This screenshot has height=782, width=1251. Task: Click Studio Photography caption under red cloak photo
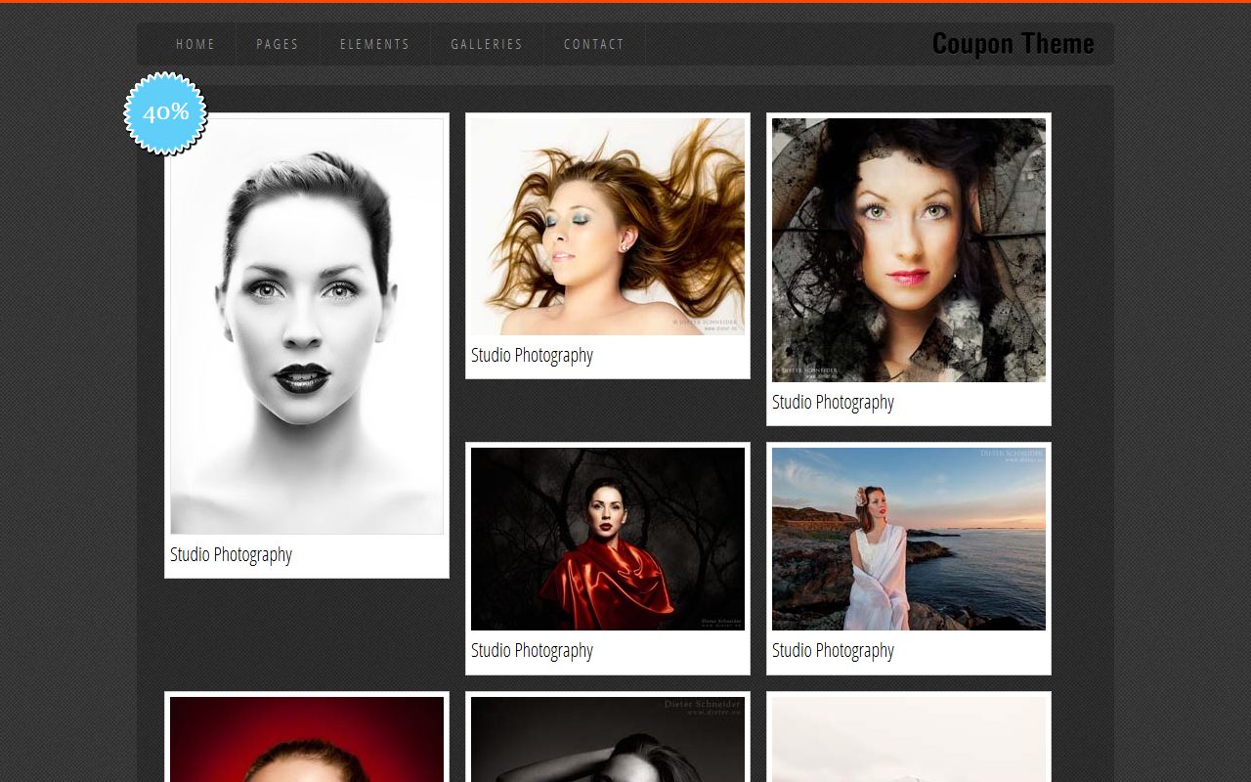[532, 650]
